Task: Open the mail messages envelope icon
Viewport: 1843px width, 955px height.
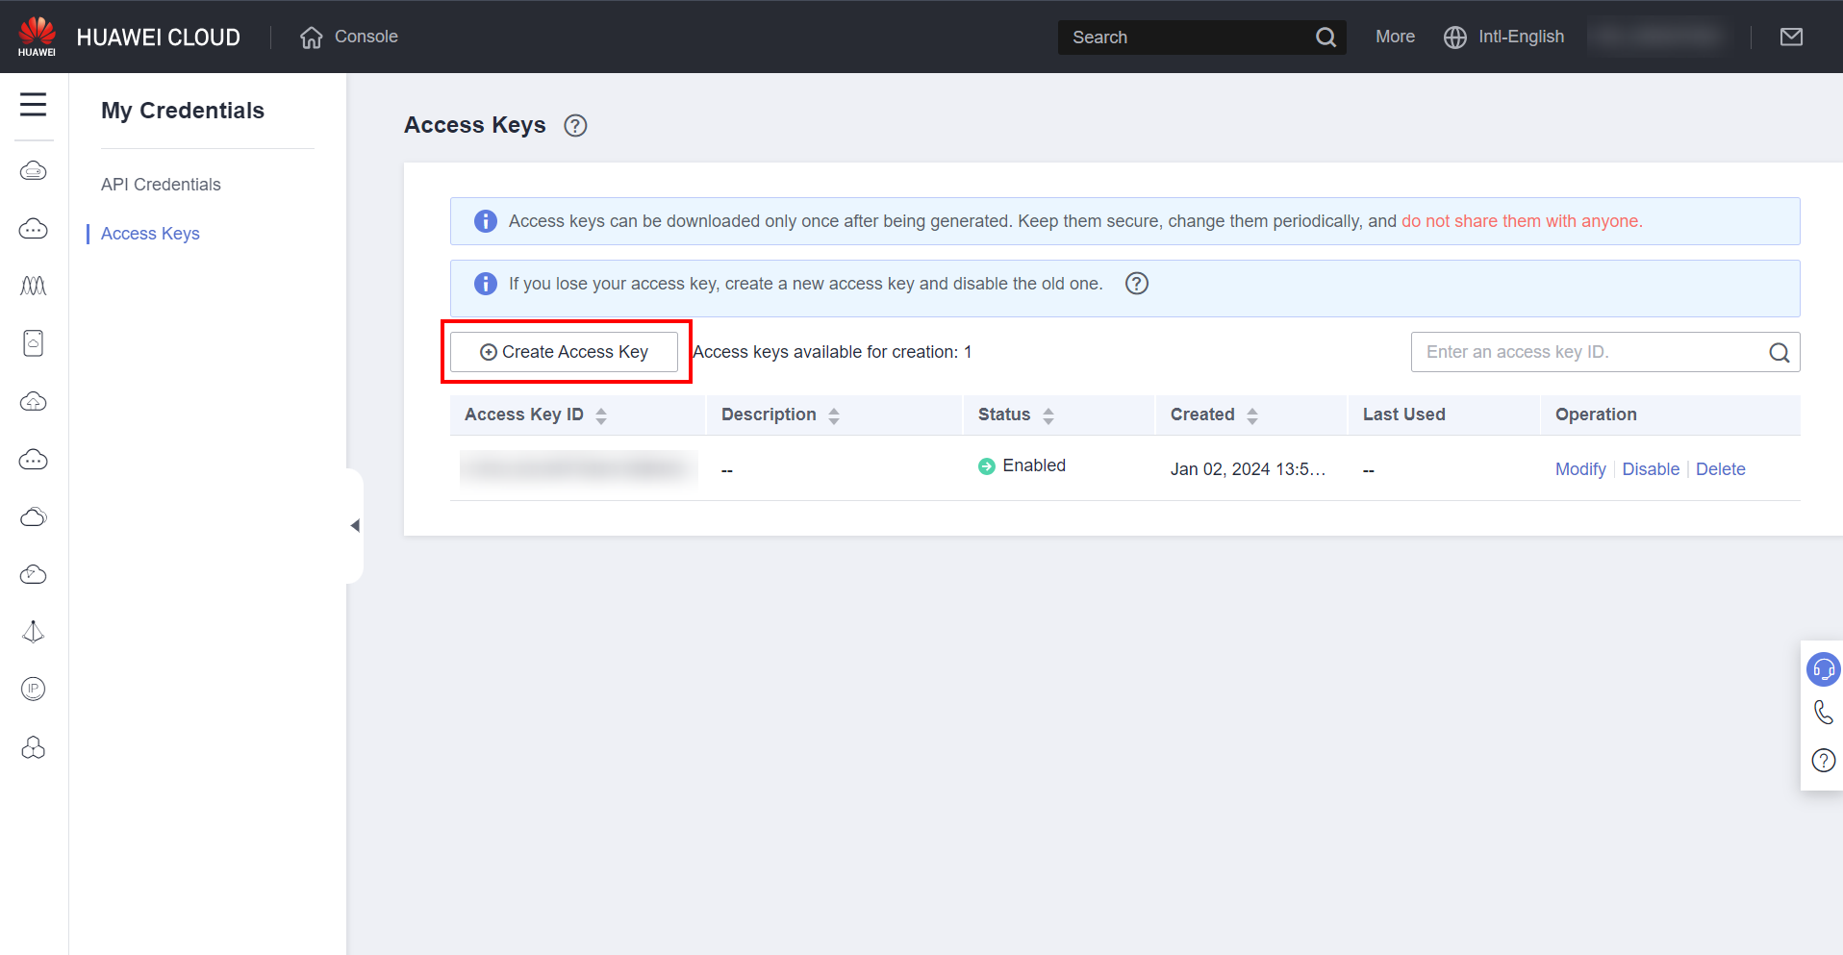Action: click(1791, 37)
